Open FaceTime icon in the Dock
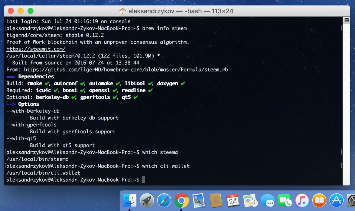The width and height of the screenshot is (355, 211). pyautogui.click(x=285, y=200)
